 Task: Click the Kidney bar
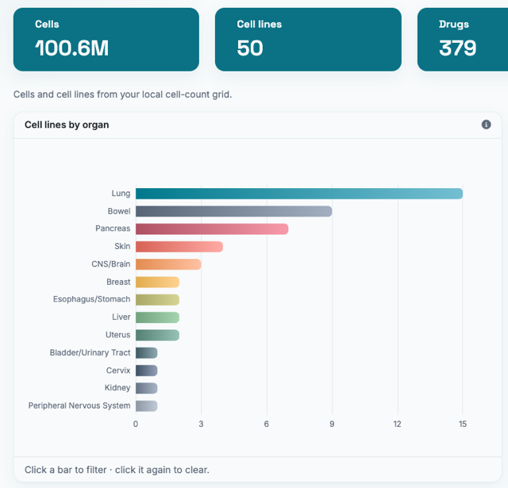click(x=146, y=388)
